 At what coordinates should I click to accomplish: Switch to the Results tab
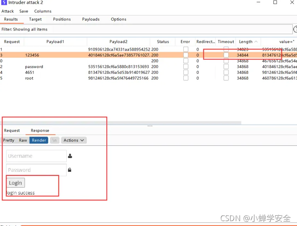(11, 19)
